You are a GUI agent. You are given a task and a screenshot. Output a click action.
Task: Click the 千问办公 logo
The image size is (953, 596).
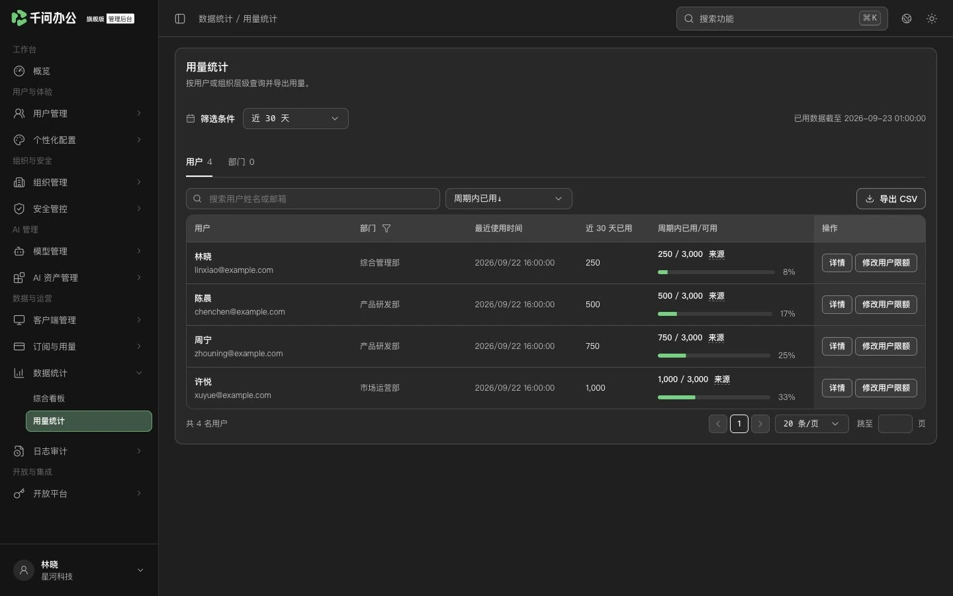click(44, 18)
